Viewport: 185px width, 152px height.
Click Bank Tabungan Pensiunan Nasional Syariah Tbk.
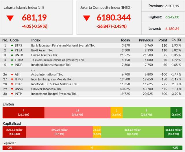pos(63,45)
